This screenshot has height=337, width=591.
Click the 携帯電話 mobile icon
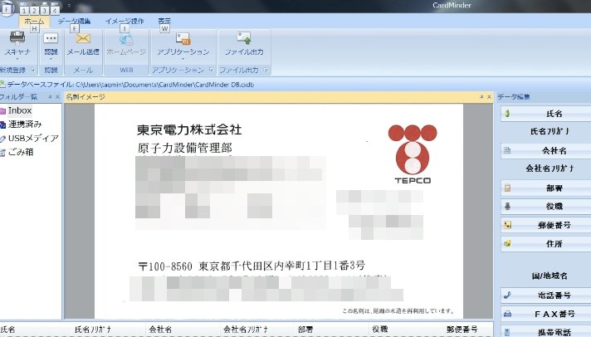[507, 333]
